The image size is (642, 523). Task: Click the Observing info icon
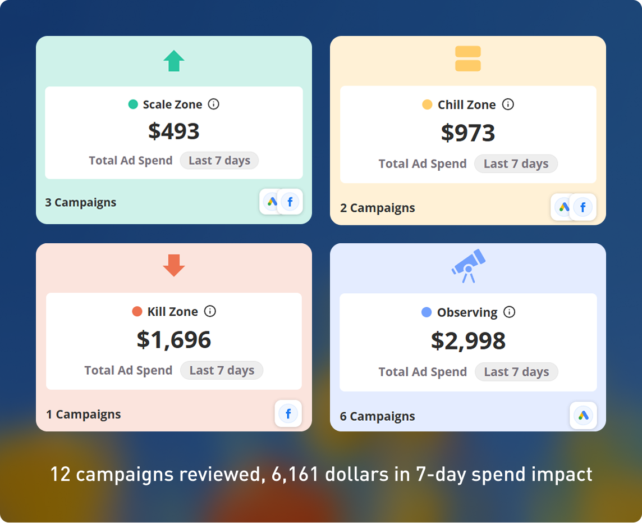click(510, 312)
